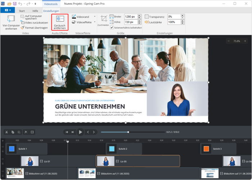Screen dimensions: 252x180
Task: Undo the last action
Action: click(20, 4)
